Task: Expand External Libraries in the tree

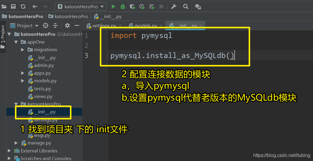Action: click(9, 151)
